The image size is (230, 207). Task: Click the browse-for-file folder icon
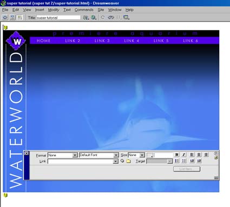[128, 161]
